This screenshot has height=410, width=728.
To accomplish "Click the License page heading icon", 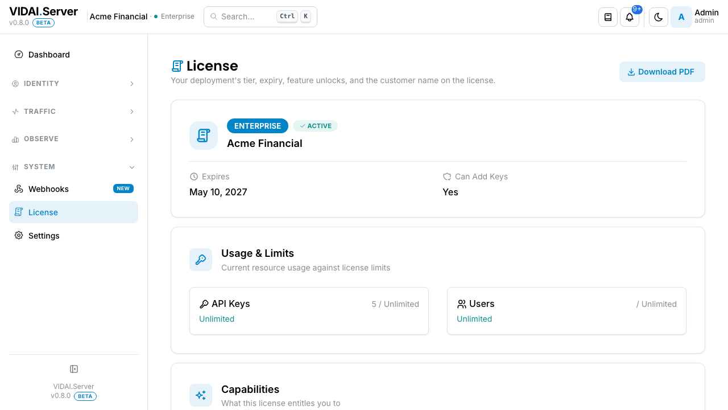I will pyautogui.click(x=177, y=66).
